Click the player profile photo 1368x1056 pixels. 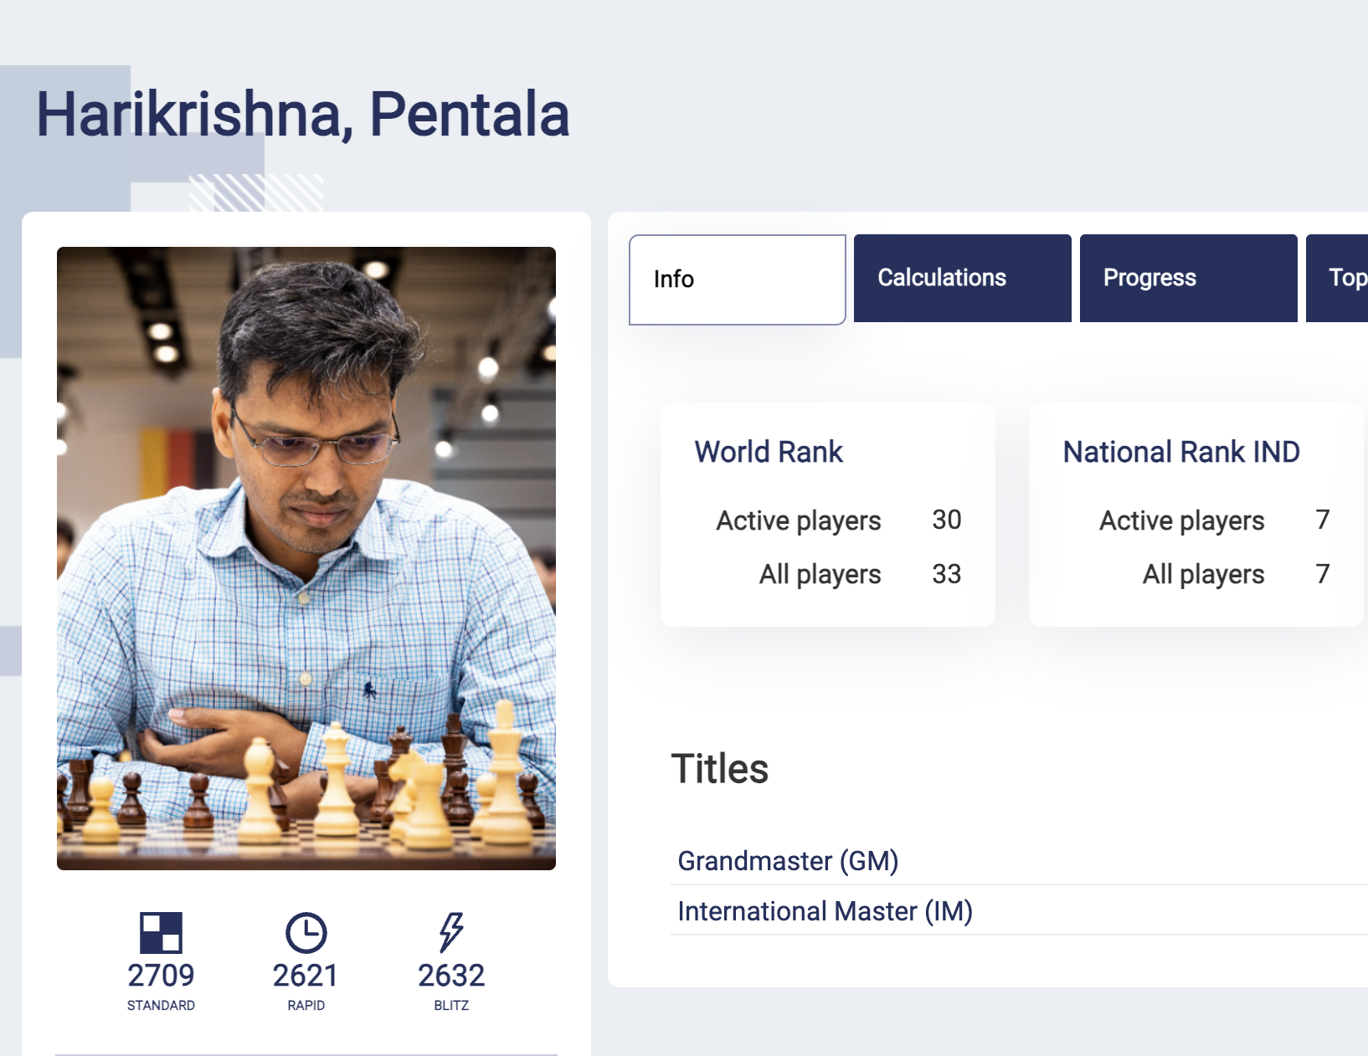point(306,558)
